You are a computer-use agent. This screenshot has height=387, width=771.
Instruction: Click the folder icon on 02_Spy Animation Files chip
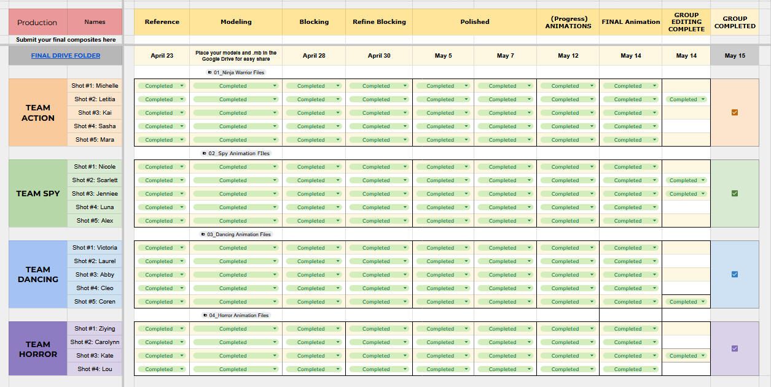point(205,153)
